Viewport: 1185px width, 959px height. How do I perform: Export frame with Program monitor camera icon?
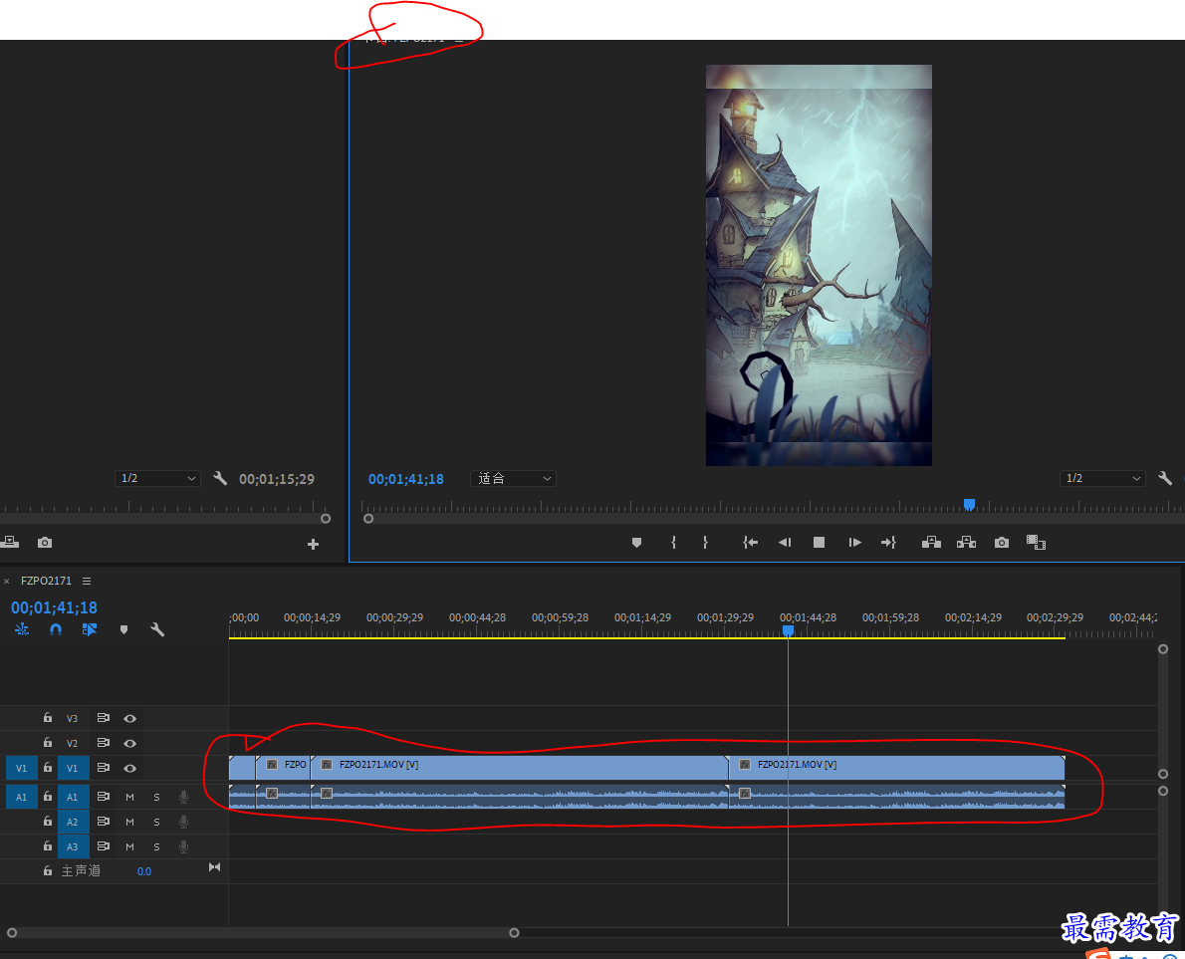coord(1002,543)
